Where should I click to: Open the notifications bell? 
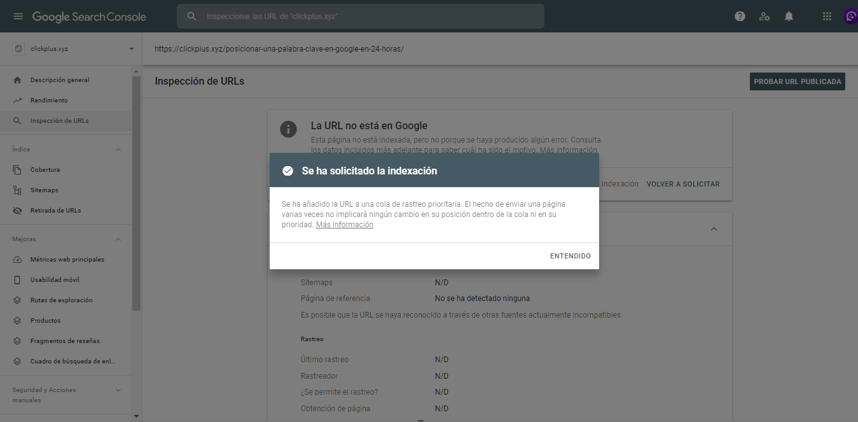pos(789,16)
